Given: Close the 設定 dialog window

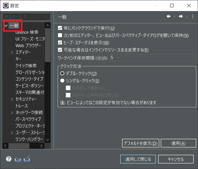Looking at the screenshot, I should [x=189, y=6].
